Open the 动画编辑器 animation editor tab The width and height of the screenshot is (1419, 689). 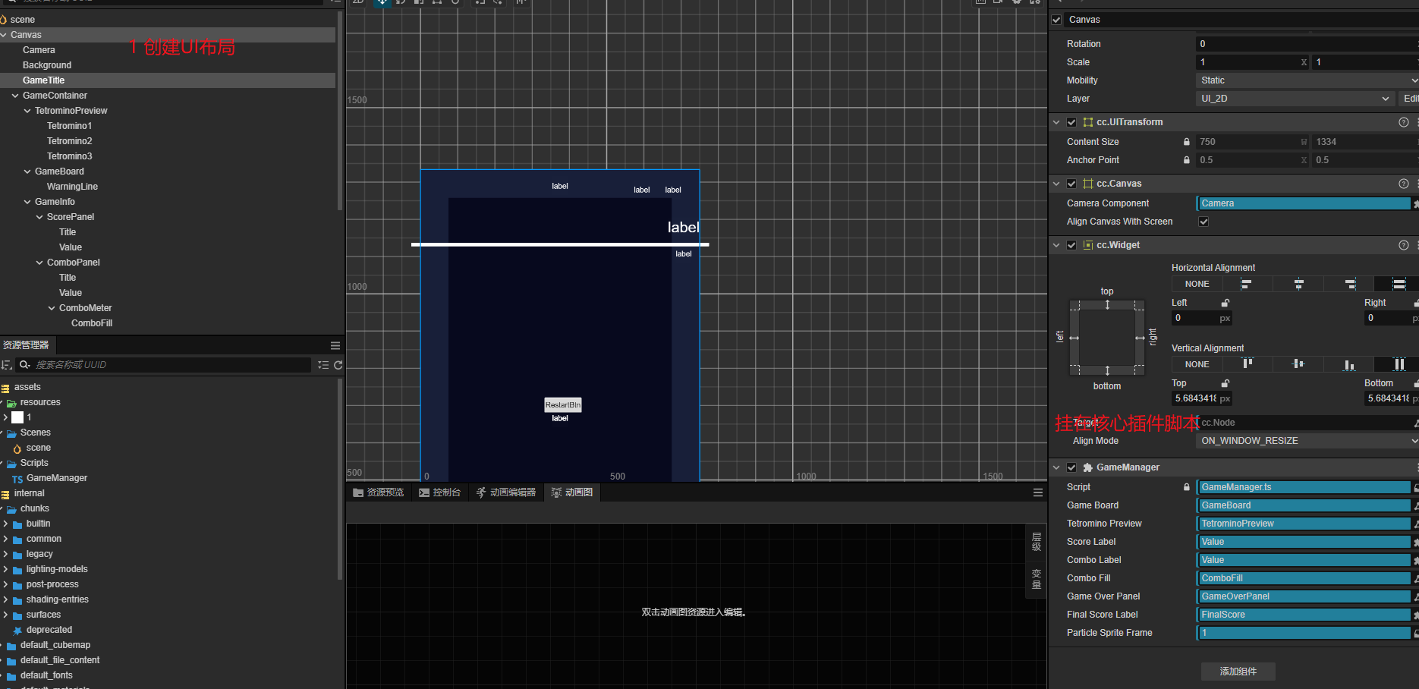pos(505,492)
